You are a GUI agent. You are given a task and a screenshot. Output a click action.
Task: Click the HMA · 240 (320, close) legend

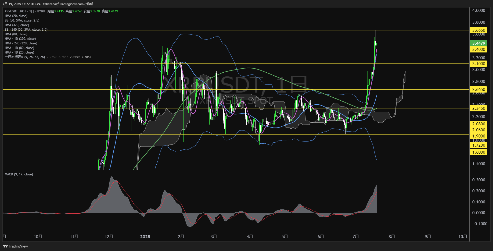point(21,43)
